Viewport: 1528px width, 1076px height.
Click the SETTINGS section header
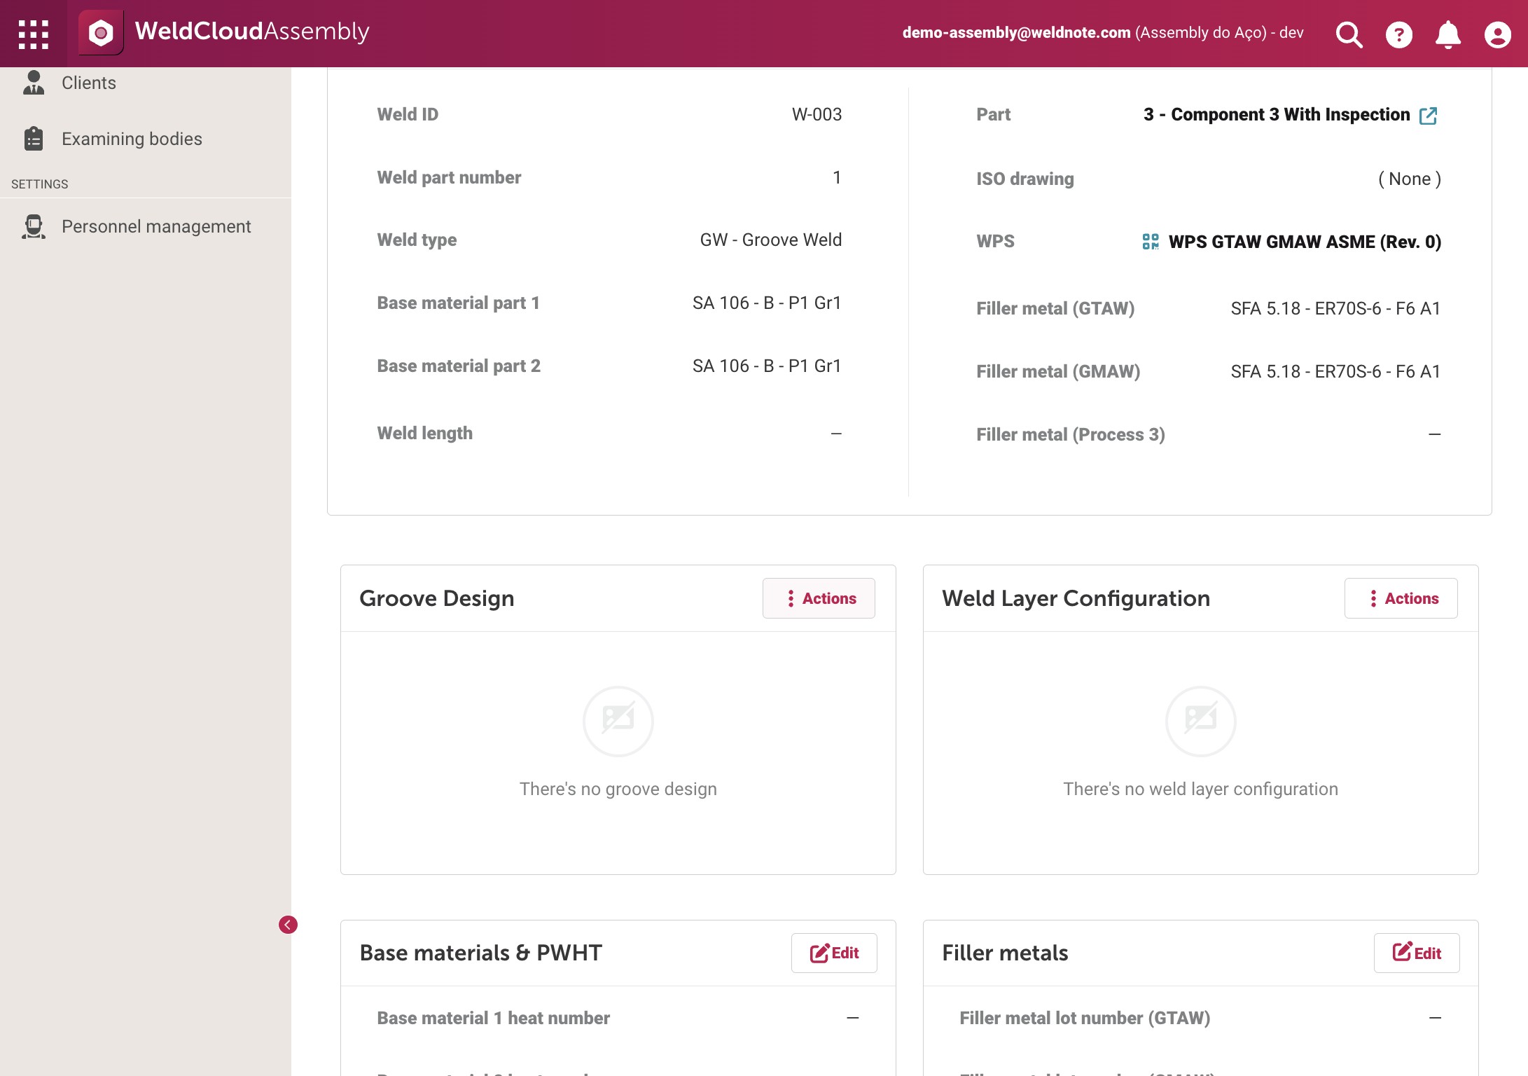[x=40, y=184]
